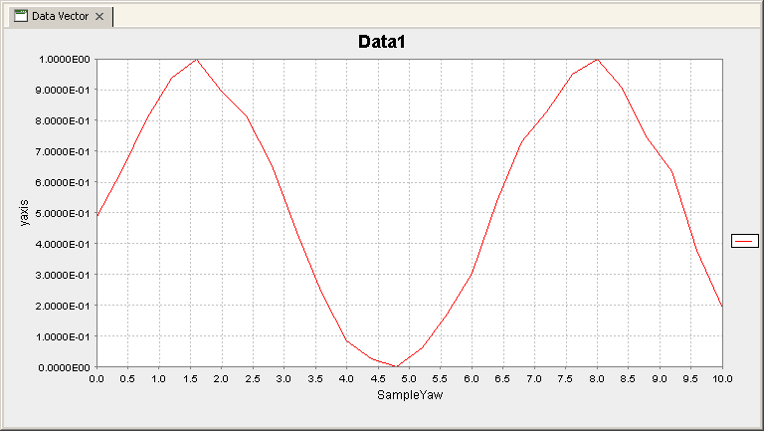Viewport: 764px width, 431px height.
Task: Click the Data1 chart title
Action: point(382,42)
